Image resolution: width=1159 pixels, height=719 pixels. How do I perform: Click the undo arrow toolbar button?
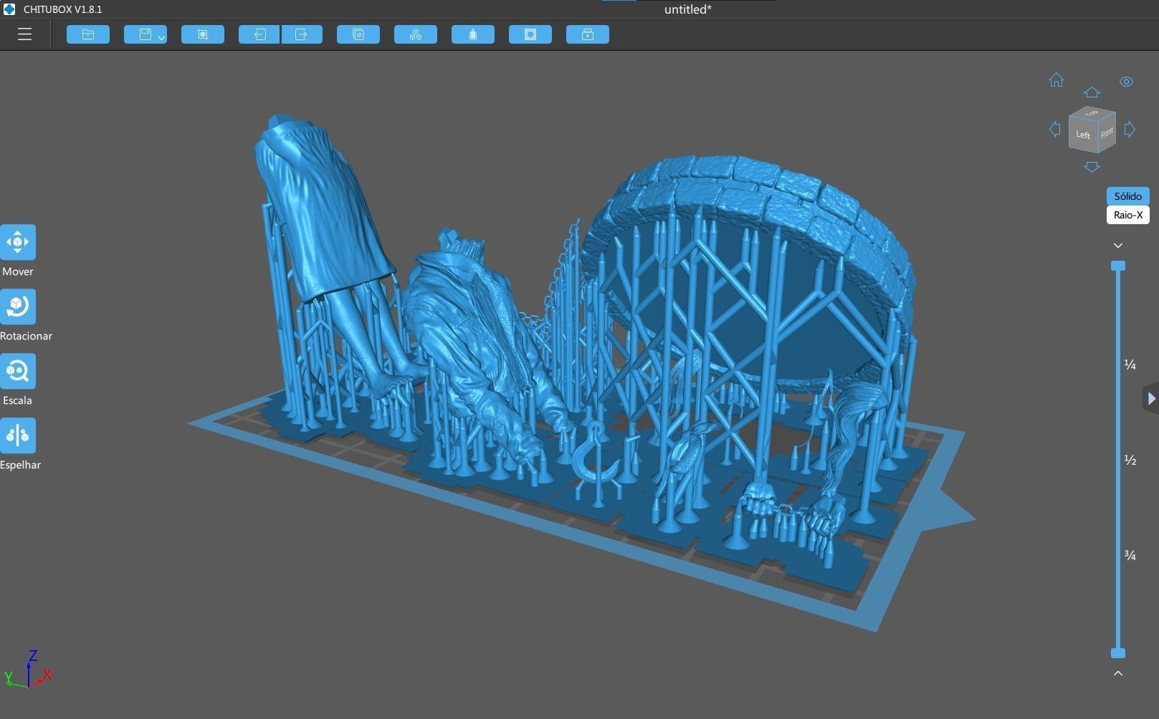pyautogui.click(x=259, y=34)
